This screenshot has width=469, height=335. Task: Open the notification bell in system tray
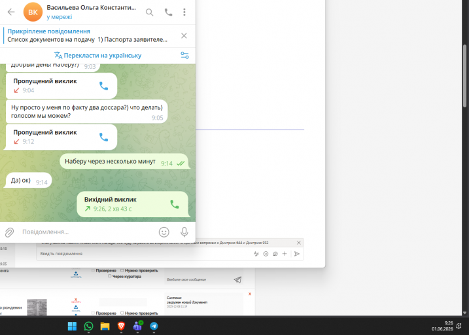(459, 326)
